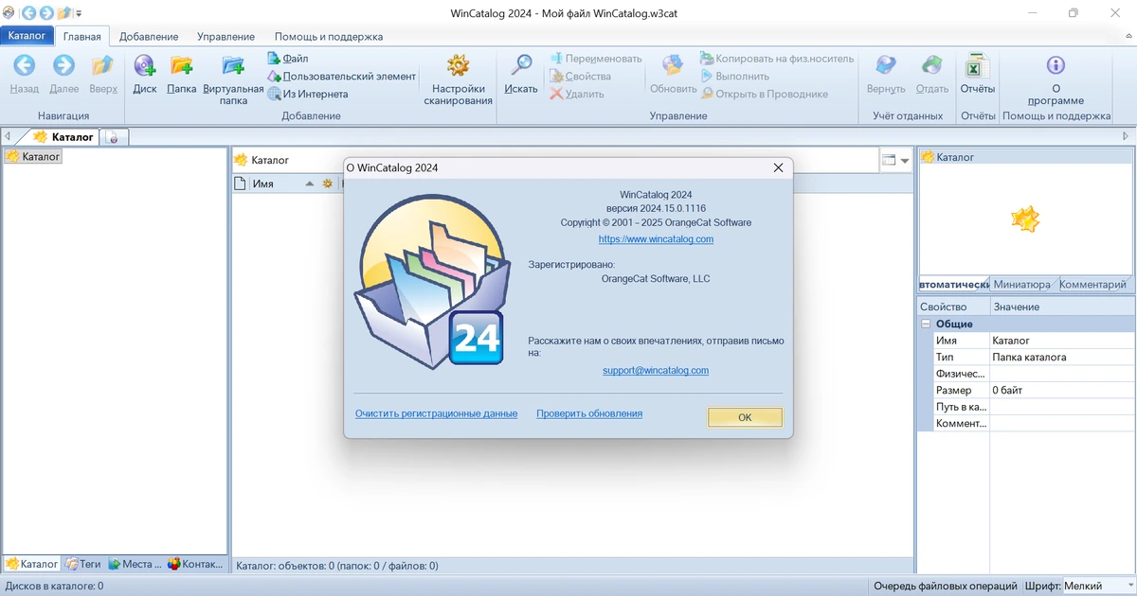This screenshot has width=1137, height=596.
Task: Switch to the Места bottom tab
Action: tap(135, 564)
